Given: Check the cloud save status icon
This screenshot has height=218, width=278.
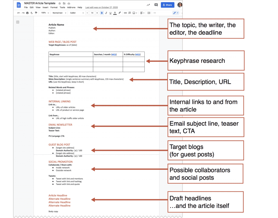Looking at the screenshot, I should point(69,3).
